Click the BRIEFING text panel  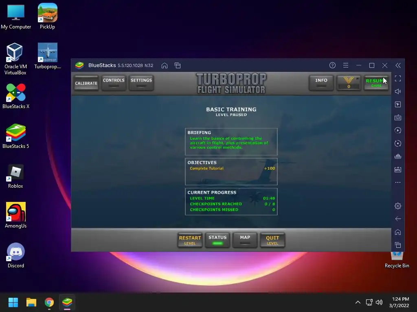point(231,142)
